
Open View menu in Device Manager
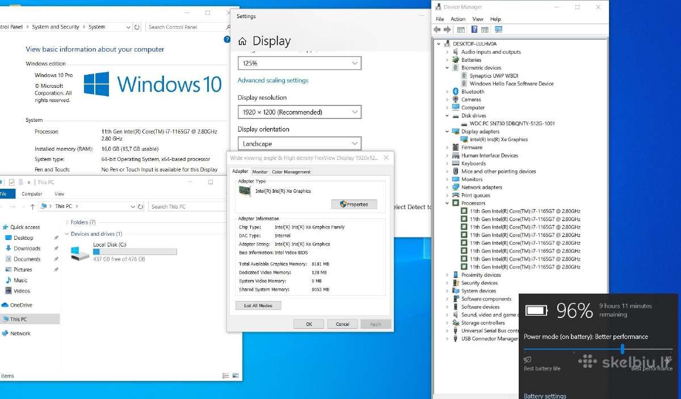pyautogui.click(x=478, y=19)
